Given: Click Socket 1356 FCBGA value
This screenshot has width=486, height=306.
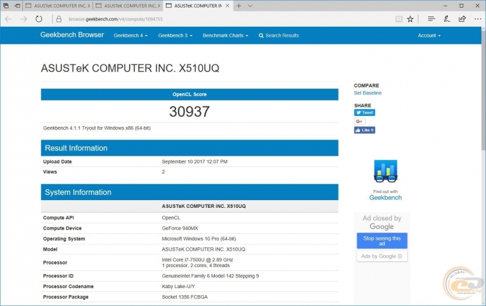Looking at the screenshot, I should (185, 297).
